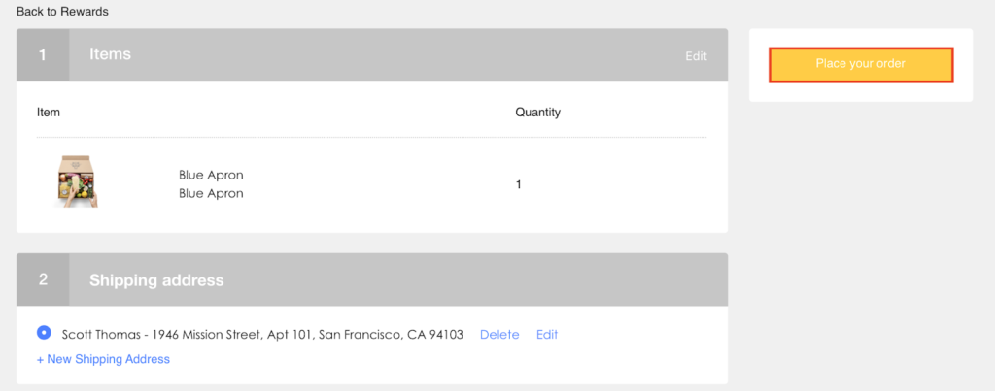This screenshot has width=995, height=391.
Task: Select the Scott Thomas address radio button
Action: click(x=44, y=333)
